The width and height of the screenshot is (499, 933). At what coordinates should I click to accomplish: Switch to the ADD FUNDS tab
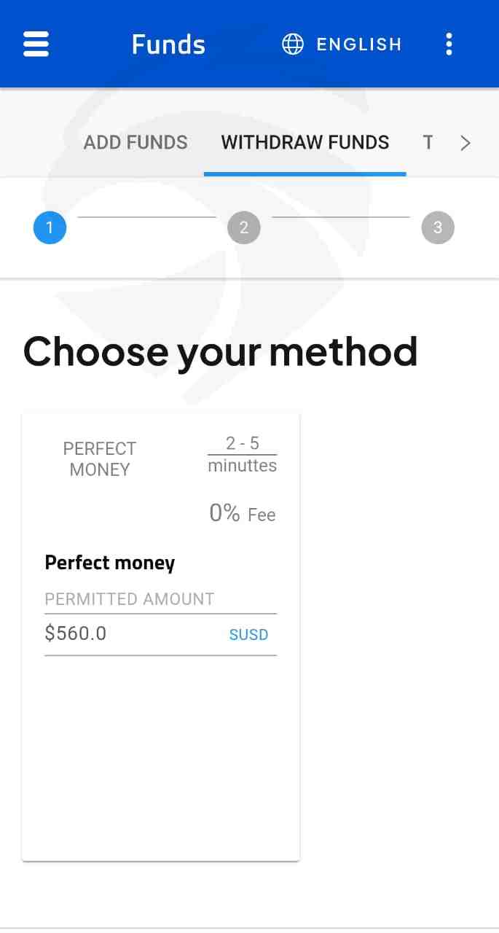click(135, 142)
